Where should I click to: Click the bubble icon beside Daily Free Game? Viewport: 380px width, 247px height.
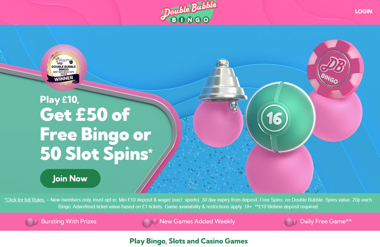tap(290, 222)
